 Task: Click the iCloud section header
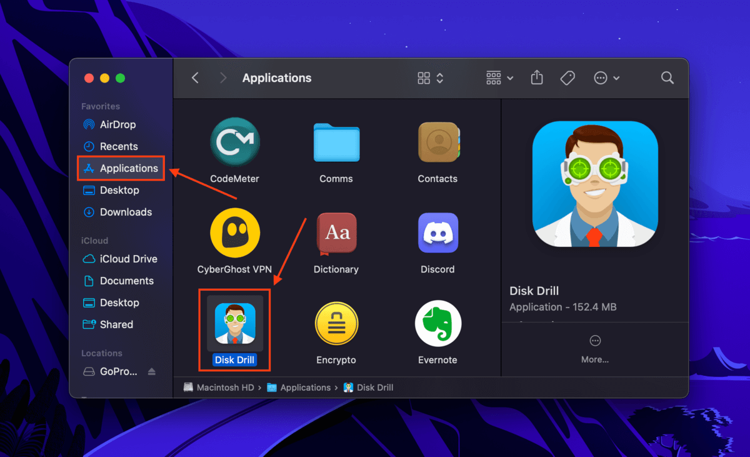[x=95, y=241]
